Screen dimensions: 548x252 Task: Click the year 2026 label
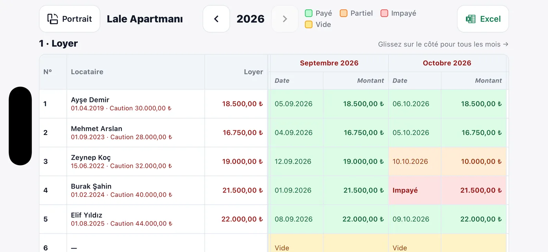click(x=251, y=19)
